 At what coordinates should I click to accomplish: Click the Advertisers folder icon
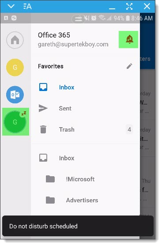[50, 201]
